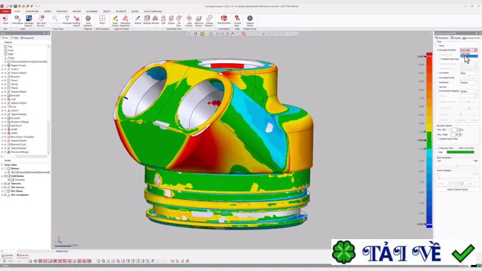Open the Healing Wizard
Screen dimensions: 482x271
coord(77,20)
